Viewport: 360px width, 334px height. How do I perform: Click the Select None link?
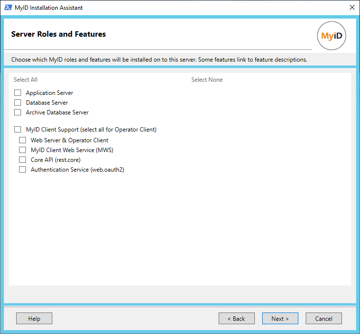207,80
